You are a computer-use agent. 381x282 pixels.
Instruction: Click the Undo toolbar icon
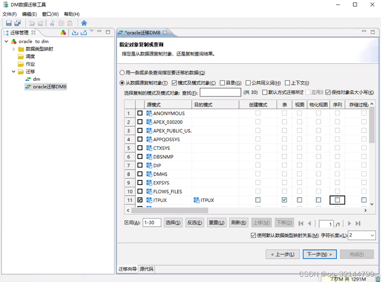click(x=31, y=23)
